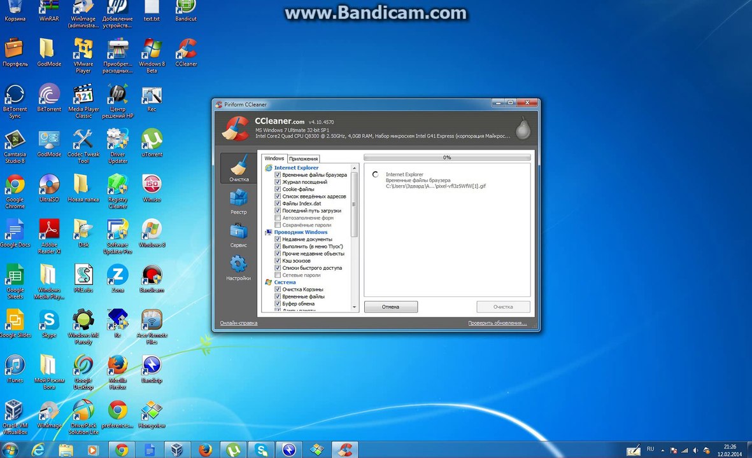Open the Mozilla Firefox desktop shortcut

click(118, 372)
